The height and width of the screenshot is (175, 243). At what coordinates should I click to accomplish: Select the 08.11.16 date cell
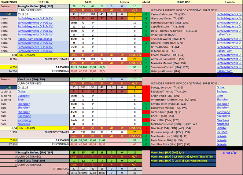43,87
